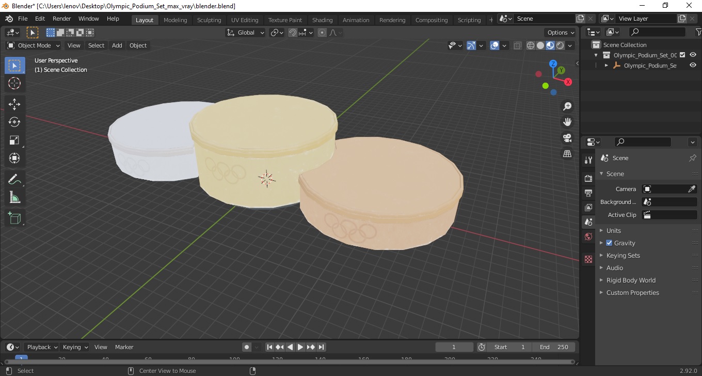
Task: Open the Add menu in viewport
Action: [117, 45]
